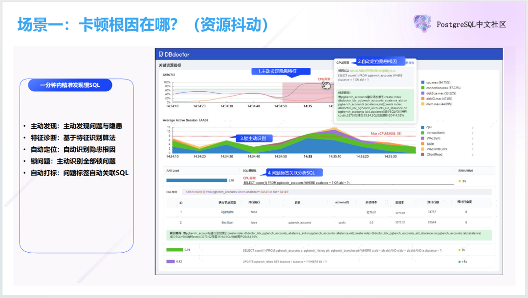Click the 执行节点类型 column header
528x298 pixels.
[x=227, y=202]
